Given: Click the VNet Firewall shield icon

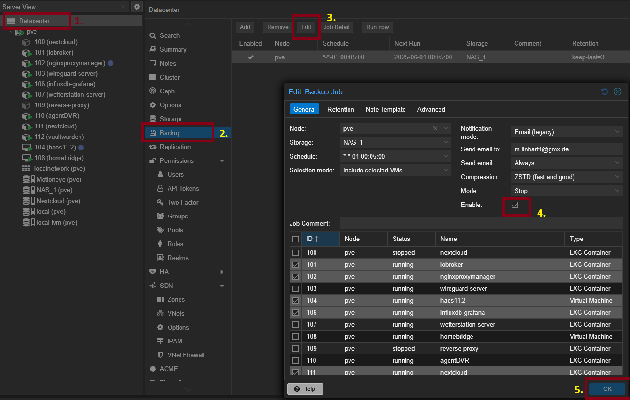Looking at the screenshot, I should point(160,355).
